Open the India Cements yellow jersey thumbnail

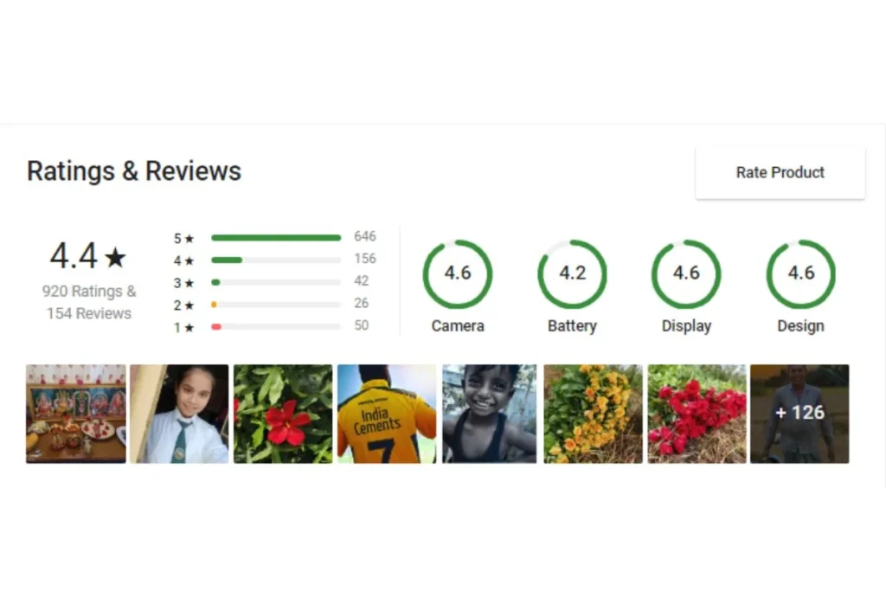387,414
